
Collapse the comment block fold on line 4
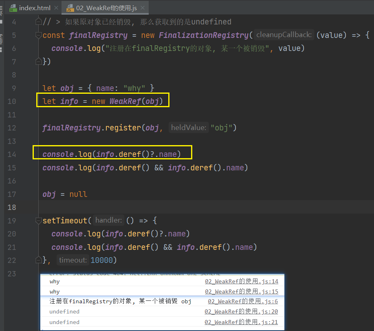38,22
